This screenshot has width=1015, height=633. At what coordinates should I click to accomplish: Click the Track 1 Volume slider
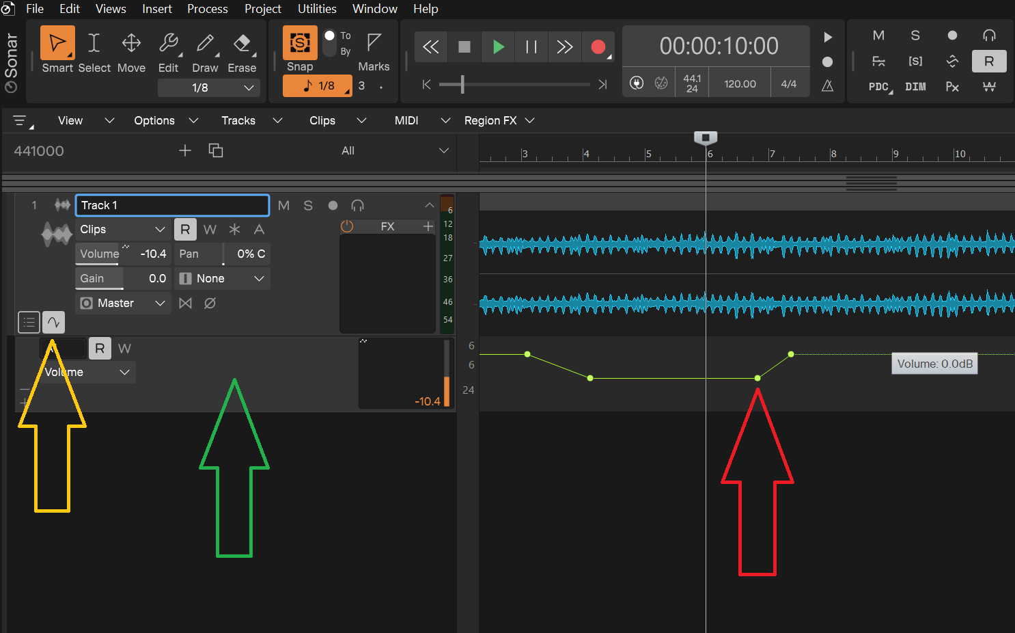(122, 254)
